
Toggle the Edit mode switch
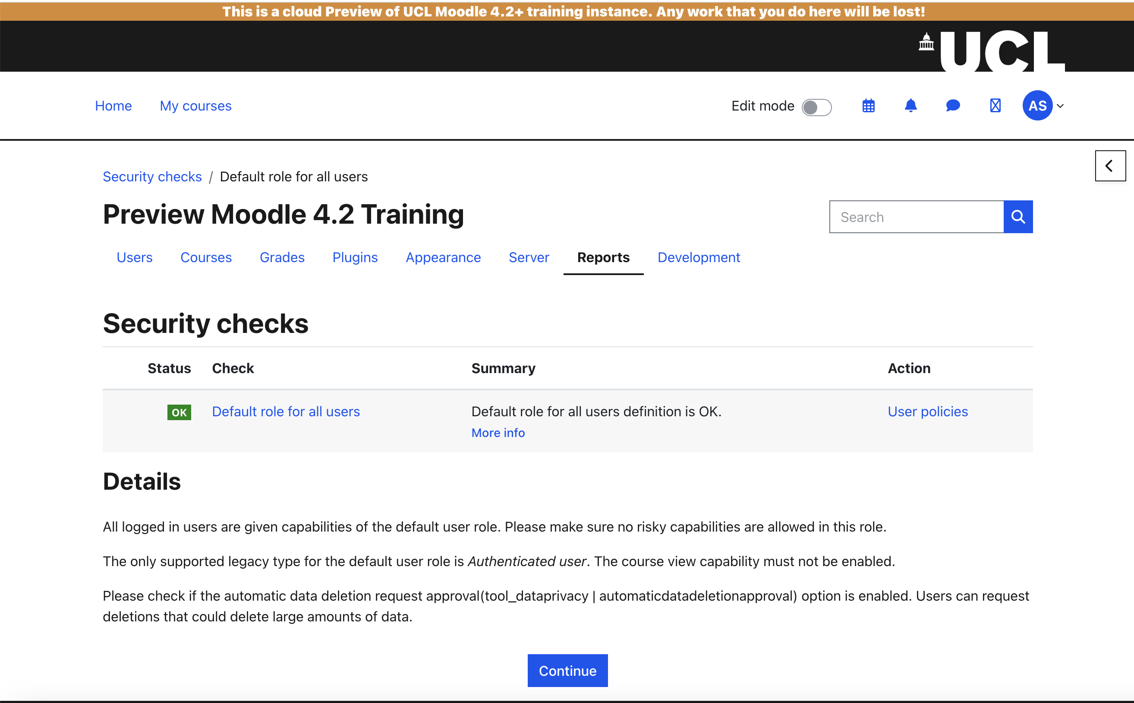pyautogui.click(x=817, y=108)
